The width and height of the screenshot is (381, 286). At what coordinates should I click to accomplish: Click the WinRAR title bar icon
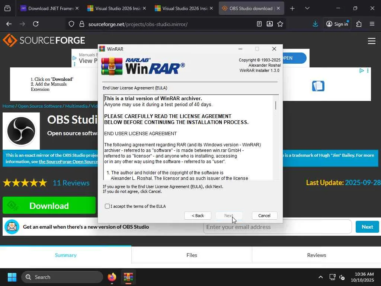[x=102, y=49]
